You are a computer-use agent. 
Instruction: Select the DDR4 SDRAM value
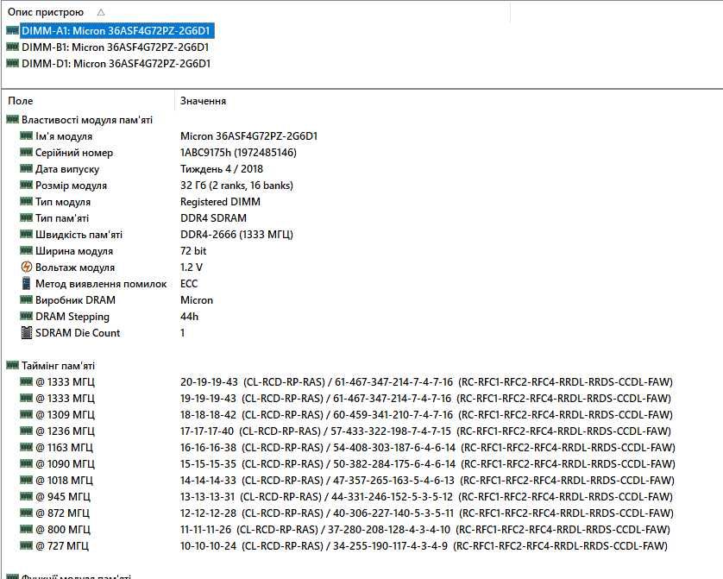[x=213, y=218]
